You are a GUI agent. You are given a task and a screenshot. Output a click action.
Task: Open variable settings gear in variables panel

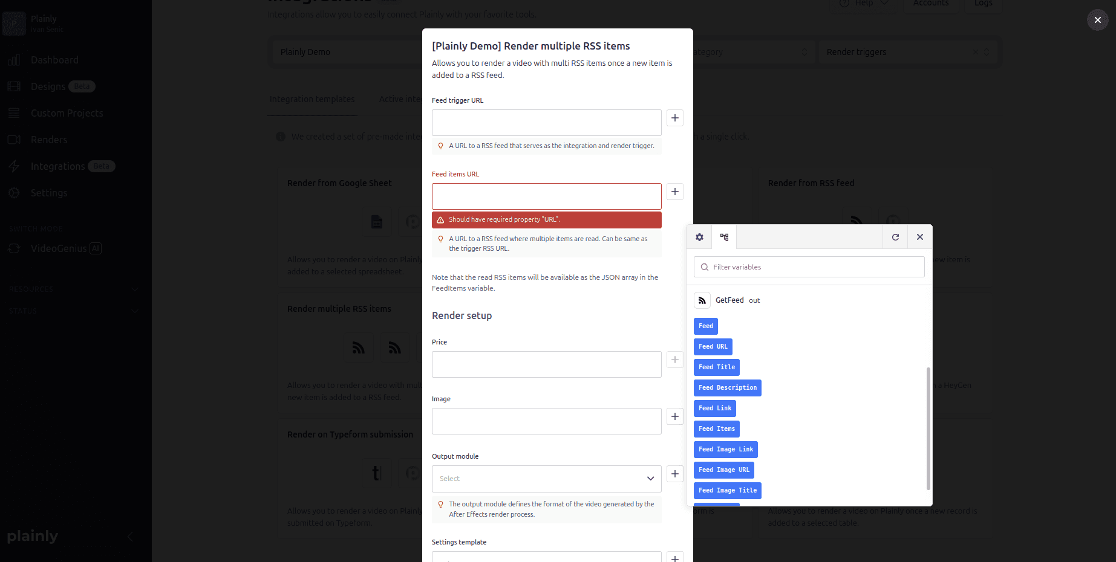pos(699,237)
